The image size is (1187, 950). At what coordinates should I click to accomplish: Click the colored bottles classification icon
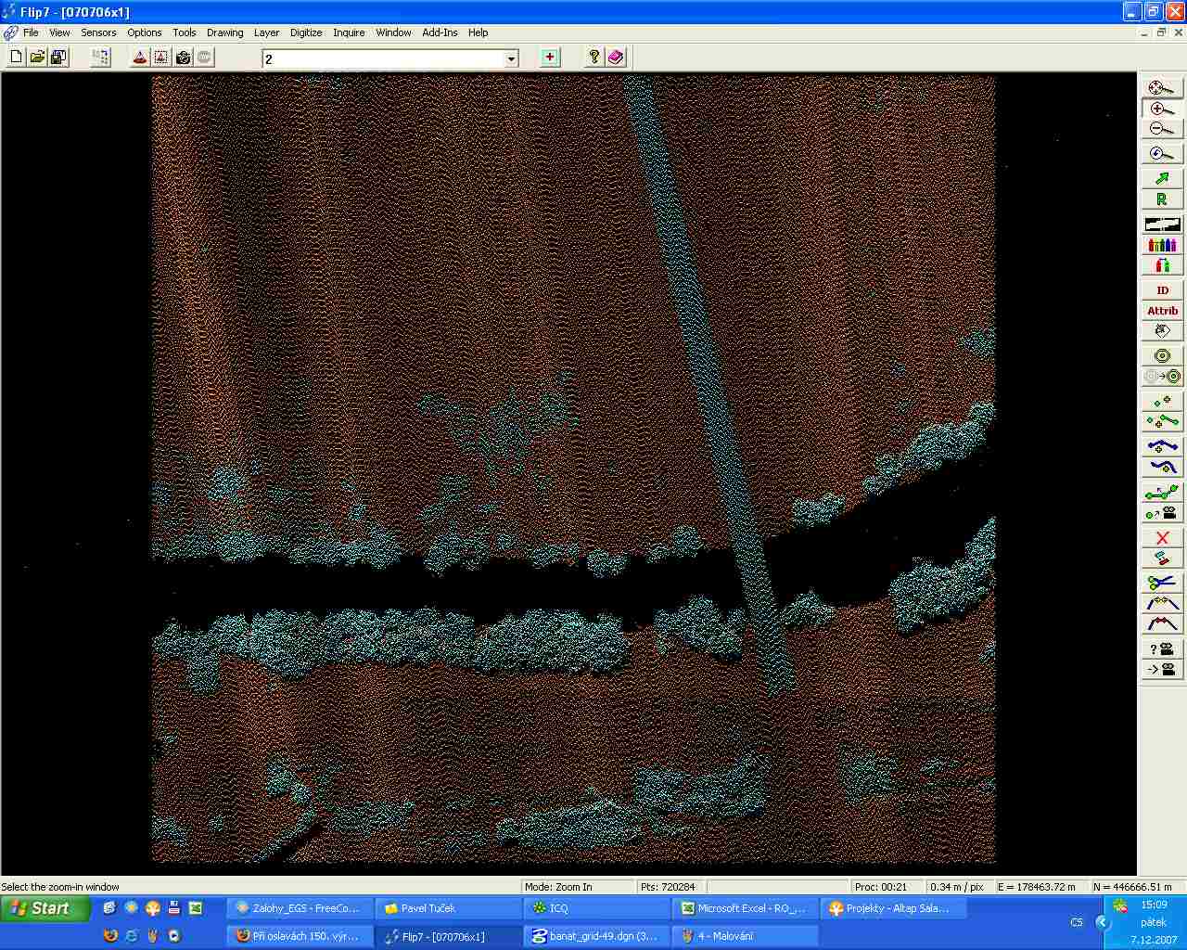1161,245
